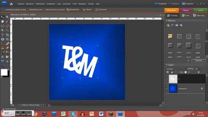Open Word from the taskbar

(x=101, y=114)
